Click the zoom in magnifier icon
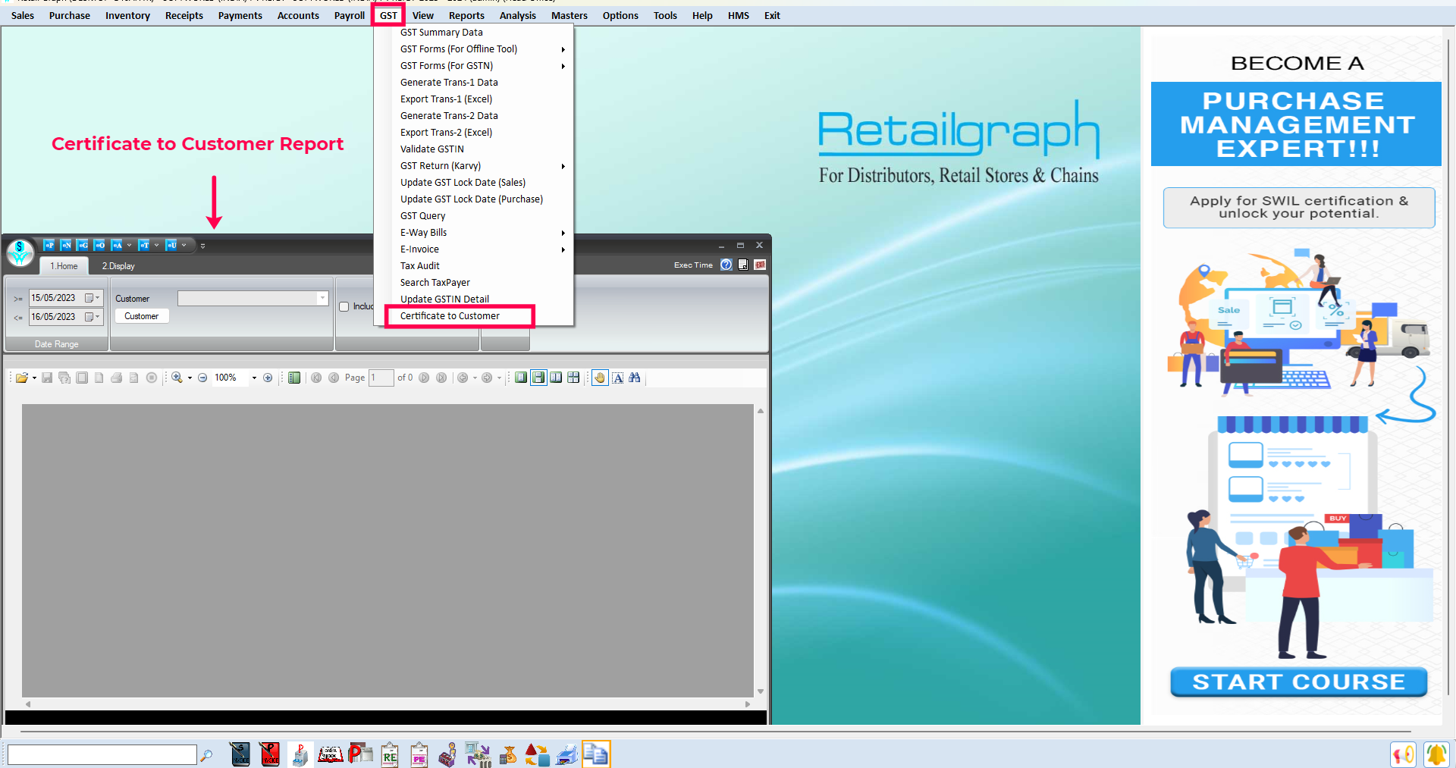Viewport: 1456px width, 768px height. [177, 378]
